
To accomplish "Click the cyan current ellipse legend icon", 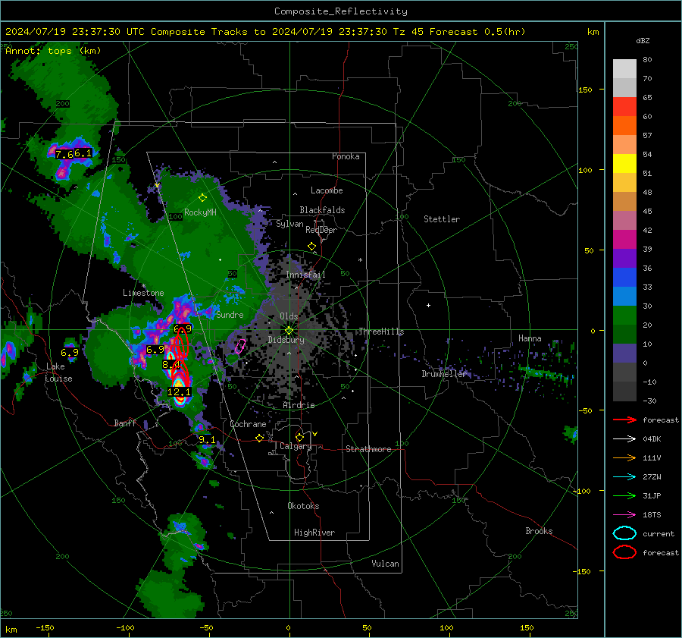I will [x=624, y=533].
